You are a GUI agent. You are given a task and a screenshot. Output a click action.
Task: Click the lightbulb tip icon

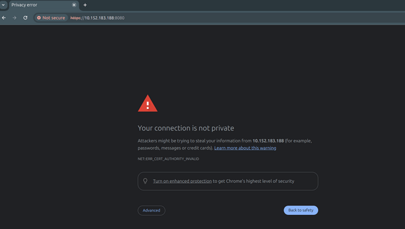pos(145,181)
